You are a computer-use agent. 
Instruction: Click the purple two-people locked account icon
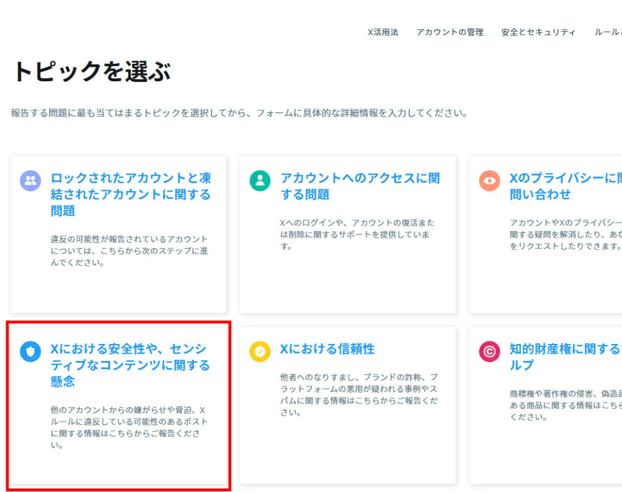click(30, 180)
